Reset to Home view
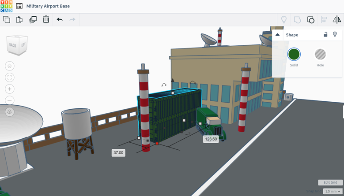The height and width of the screenshot is (196, 344). click(x=10, y=66)
